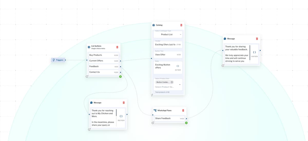The height and width of the screenshot is (141, 308).
Task: Click the WhatsApp Flows title text
Action: coord(165,111)
